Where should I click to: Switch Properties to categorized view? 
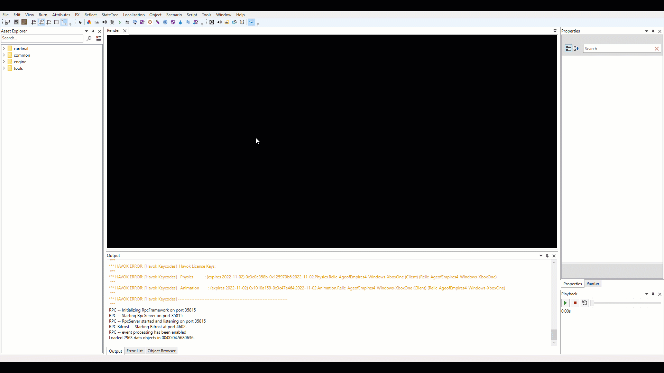568,48
